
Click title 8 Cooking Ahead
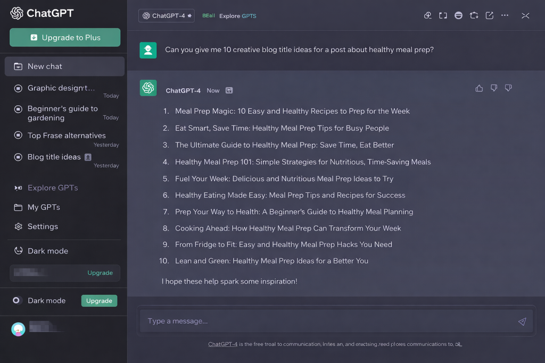pyautogui.click(x=288, y=229)
